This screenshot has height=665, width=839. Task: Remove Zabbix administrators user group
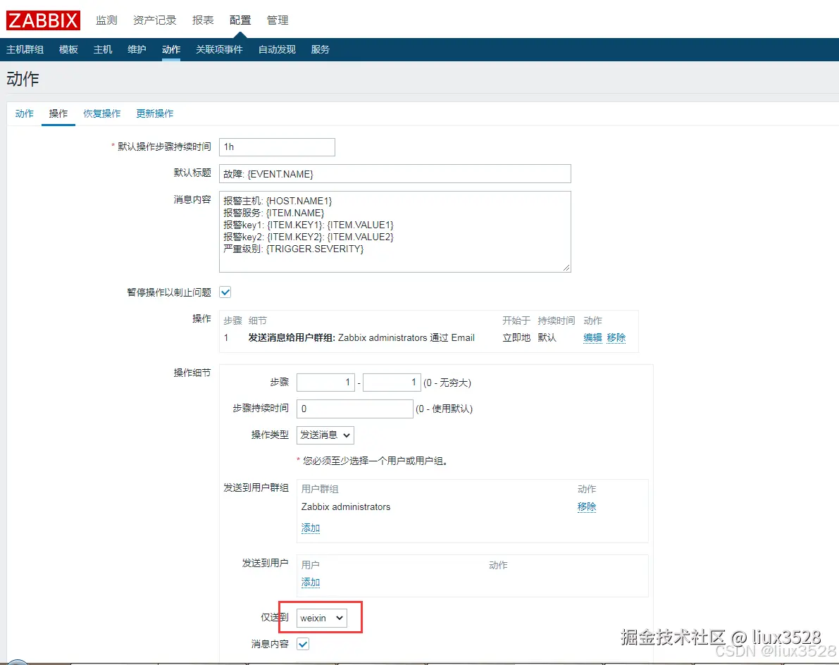click(586, 506)
